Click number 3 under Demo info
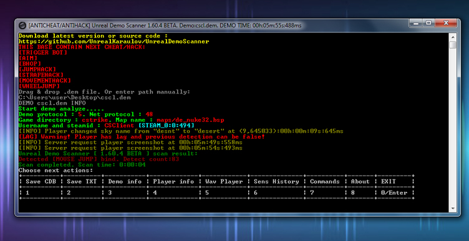Screen dimensions: 469x241 pos(110,193)
